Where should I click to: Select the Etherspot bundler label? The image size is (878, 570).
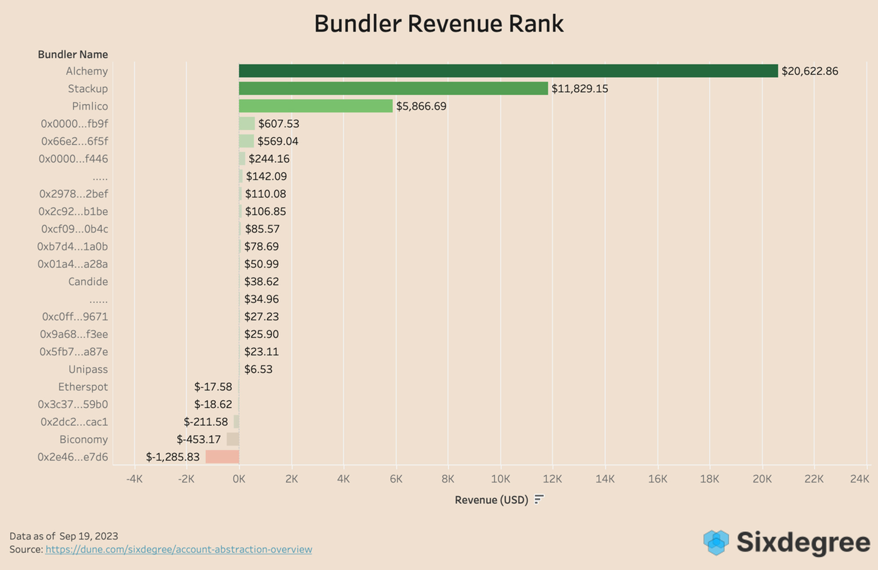tap(83, 387)
